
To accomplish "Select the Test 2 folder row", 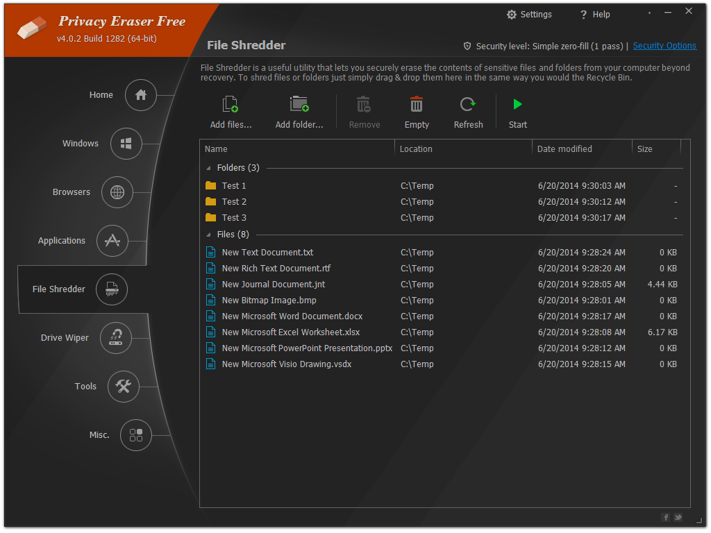I will click(x=234, y=202).
